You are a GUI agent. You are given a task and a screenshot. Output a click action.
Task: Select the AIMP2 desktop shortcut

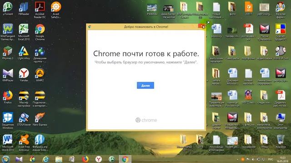40,75
